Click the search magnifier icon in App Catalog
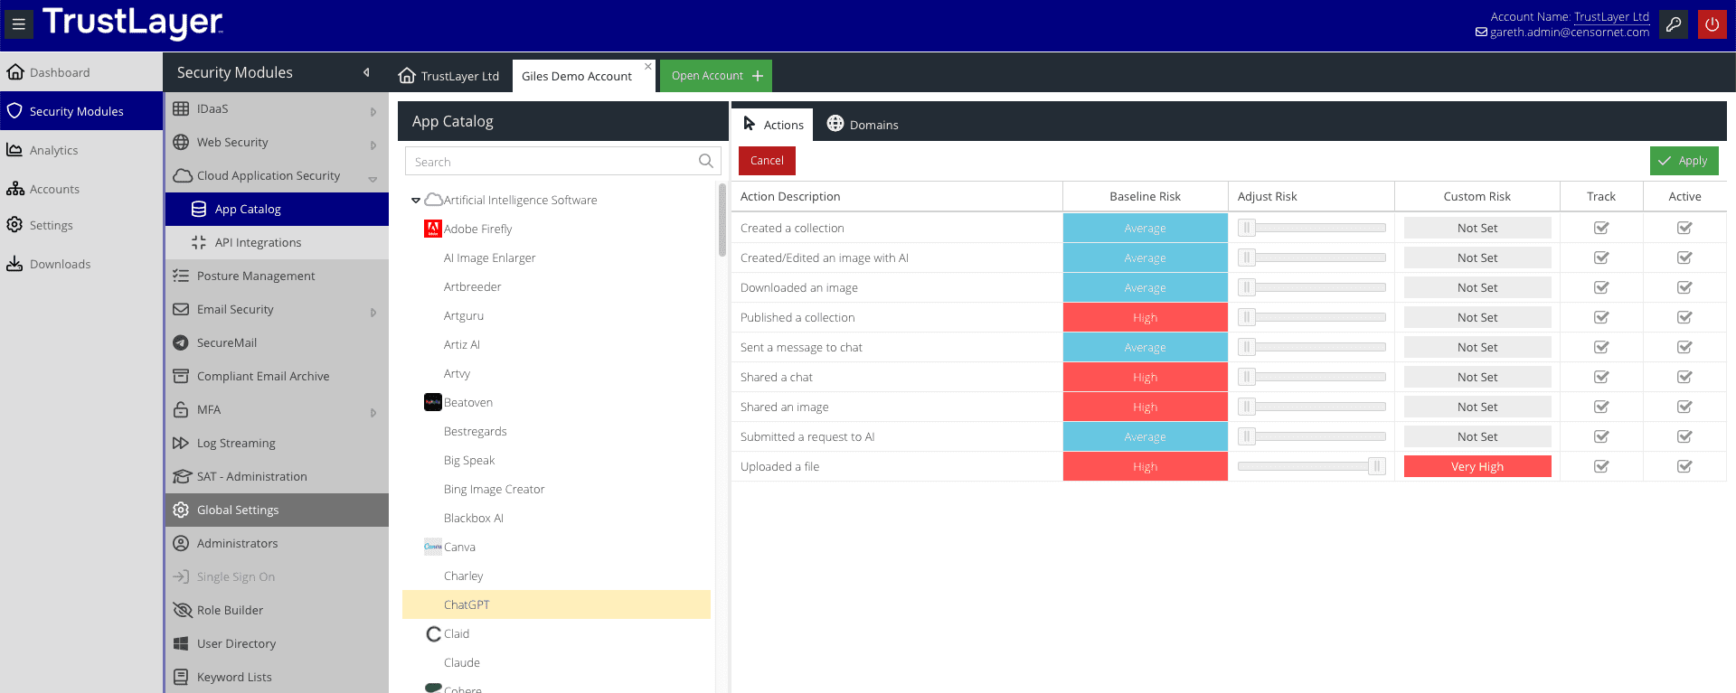This screenshot has height=693, width=1736. tap(706, 161)
